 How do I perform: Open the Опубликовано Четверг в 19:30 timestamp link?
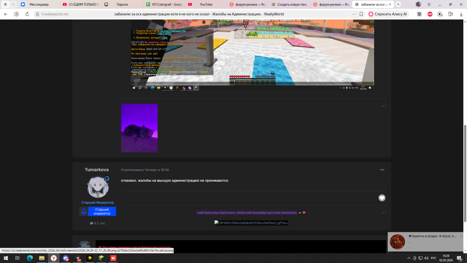click(145, 170)
